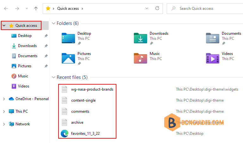The width and height of the screenshot is (243, 143).
Task: Click the Forward navigation arrow
Action: [x=17, y=9]
